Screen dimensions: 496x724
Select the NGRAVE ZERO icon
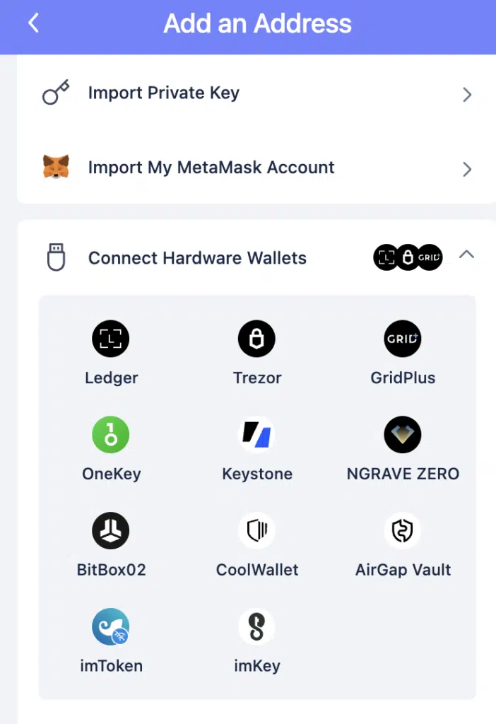[x=403, y=434]
